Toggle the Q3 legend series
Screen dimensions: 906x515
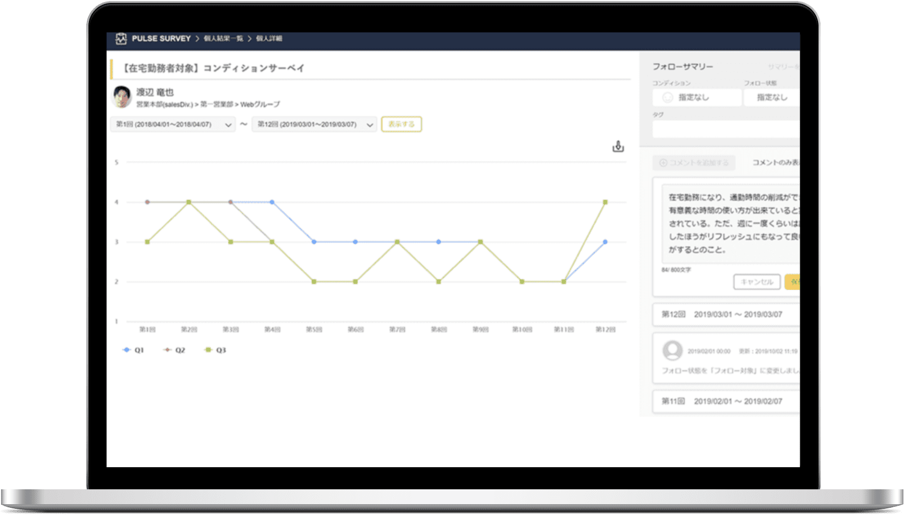point(215,350)
